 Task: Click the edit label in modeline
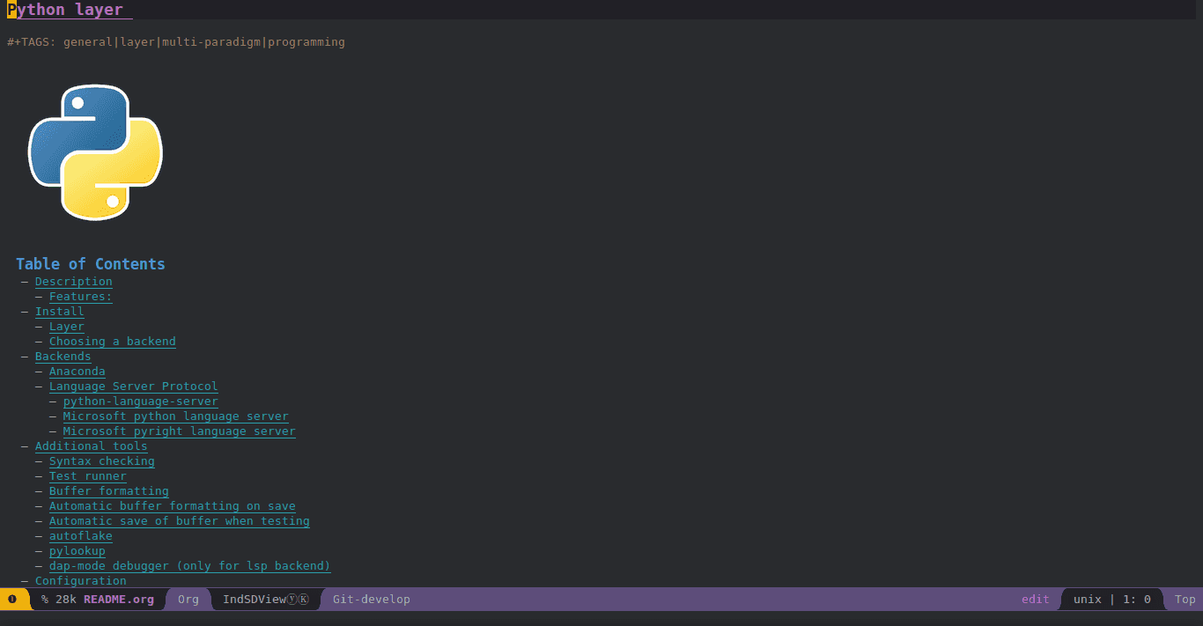[1036, 600]
